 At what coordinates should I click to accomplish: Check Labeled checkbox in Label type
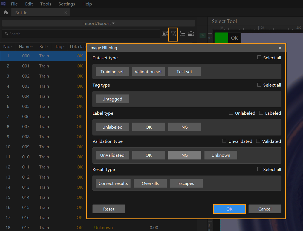pos(261,113)
